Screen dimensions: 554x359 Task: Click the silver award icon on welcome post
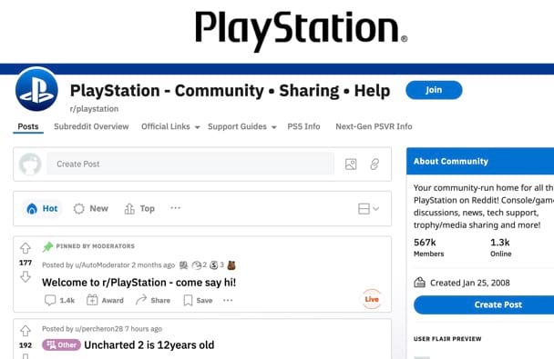tap(214, 265)
